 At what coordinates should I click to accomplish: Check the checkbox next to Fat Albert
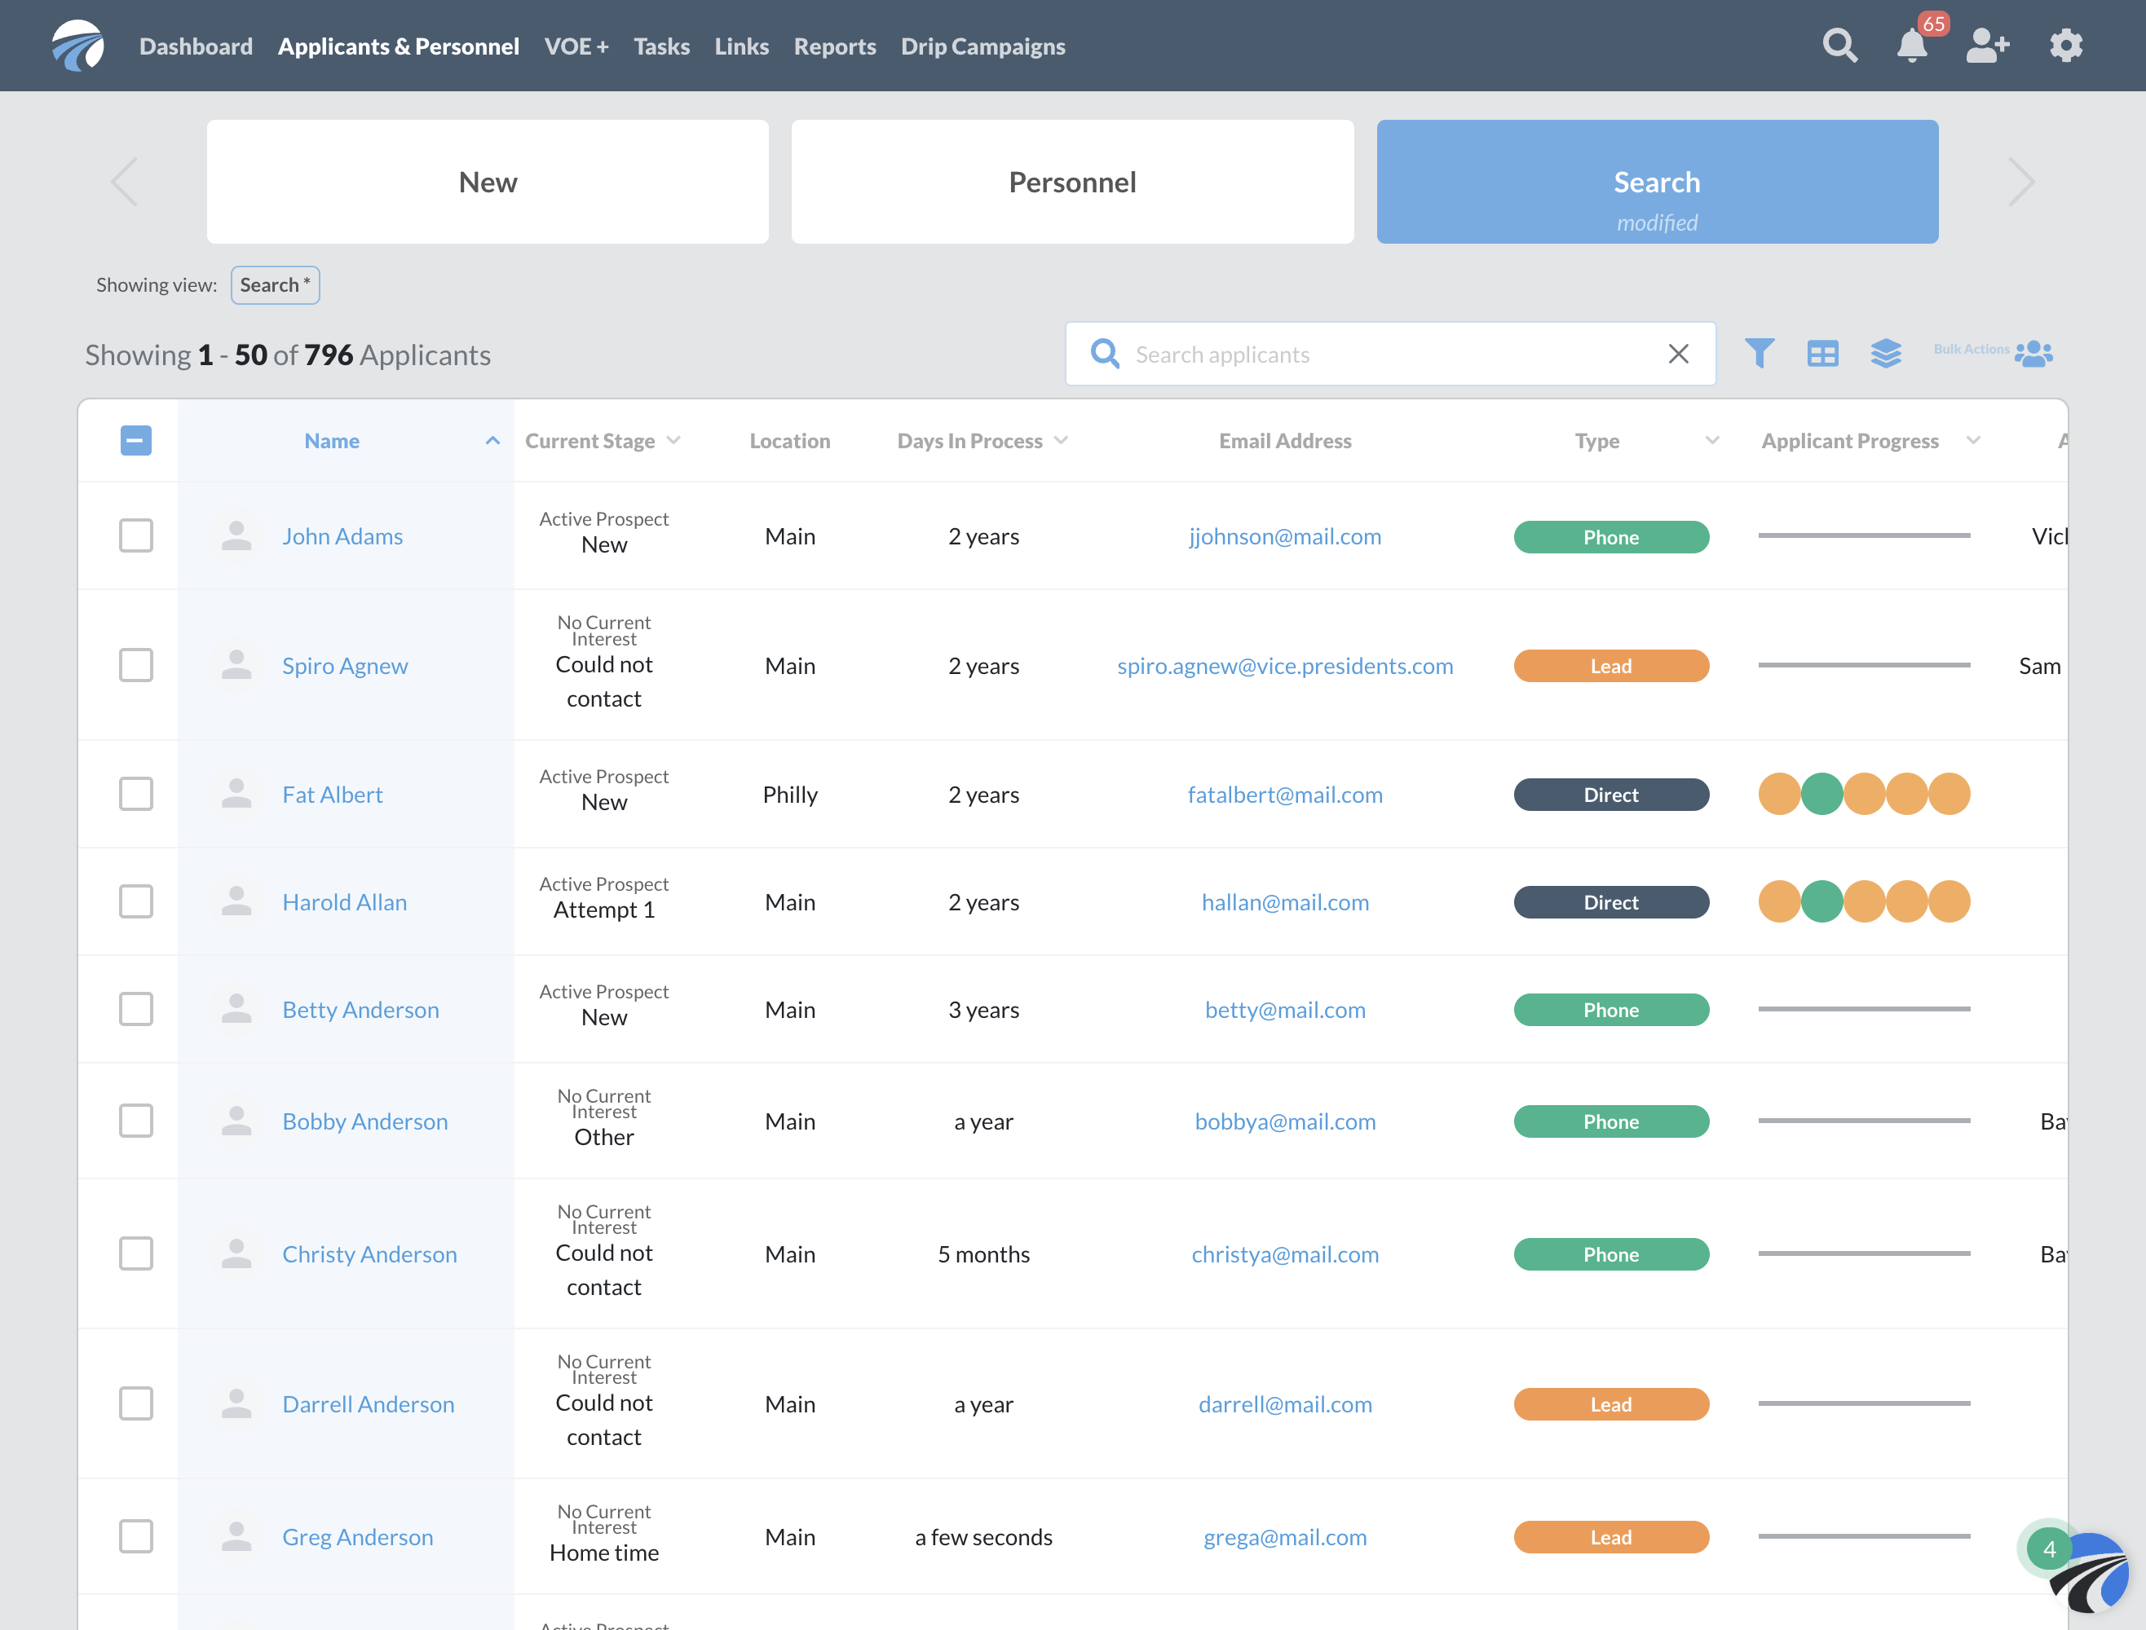click(x=135, y=793)
